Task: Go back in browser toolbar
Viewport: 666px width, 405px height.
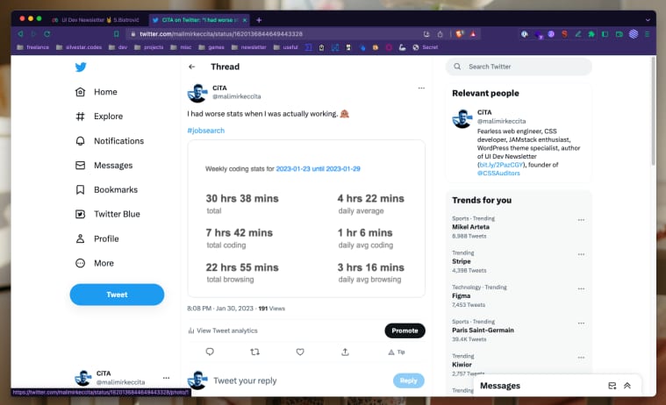Action: (20, 34)
